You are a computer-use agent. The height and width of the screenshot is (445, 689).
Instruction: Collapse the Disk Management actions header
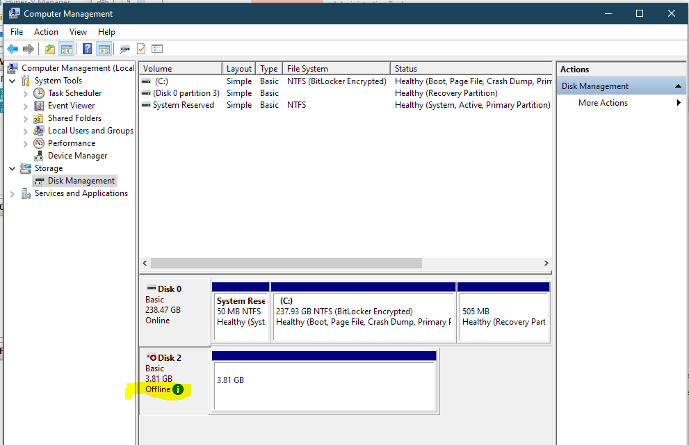[x=678, y=86]
